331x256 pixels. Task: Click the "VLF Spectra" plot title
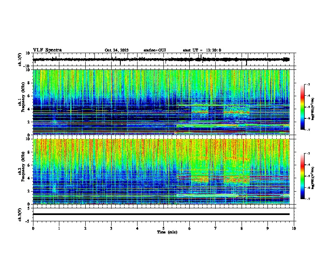(47, 50)
